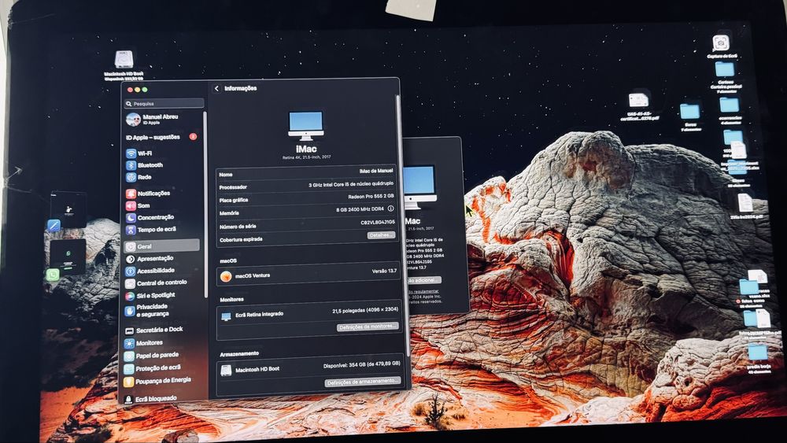Select the Geral gear icon
787x443 pixels.
pos(131,246)
